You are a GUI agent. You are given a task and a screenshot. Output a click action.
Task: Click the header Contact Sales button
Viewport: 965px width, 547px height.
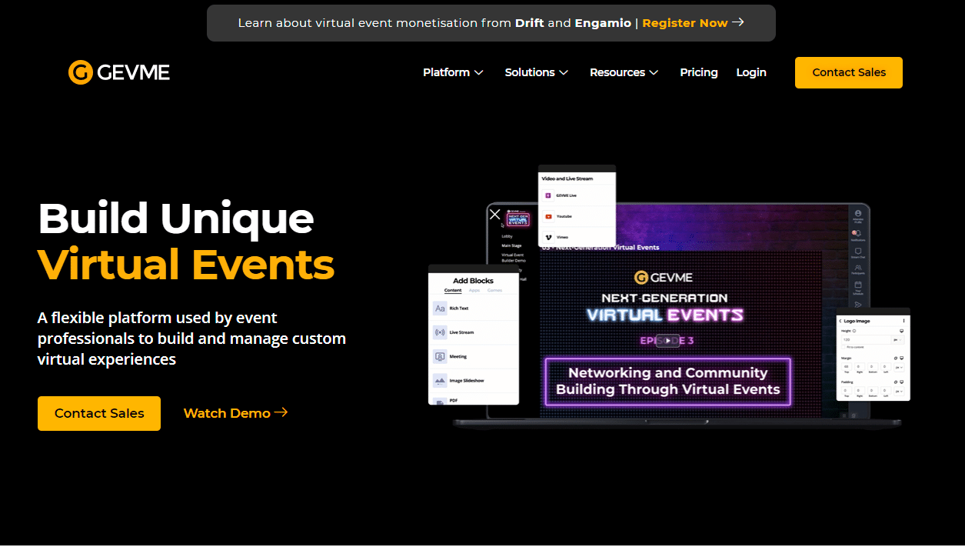pyautogui.click(x=848, y=72)
